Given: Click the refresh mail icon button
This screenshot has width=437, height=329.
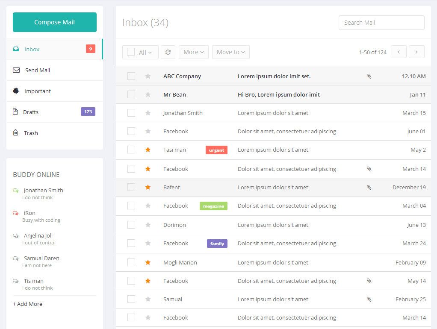Looking at the screenshot, I should (x=168, y=52).
